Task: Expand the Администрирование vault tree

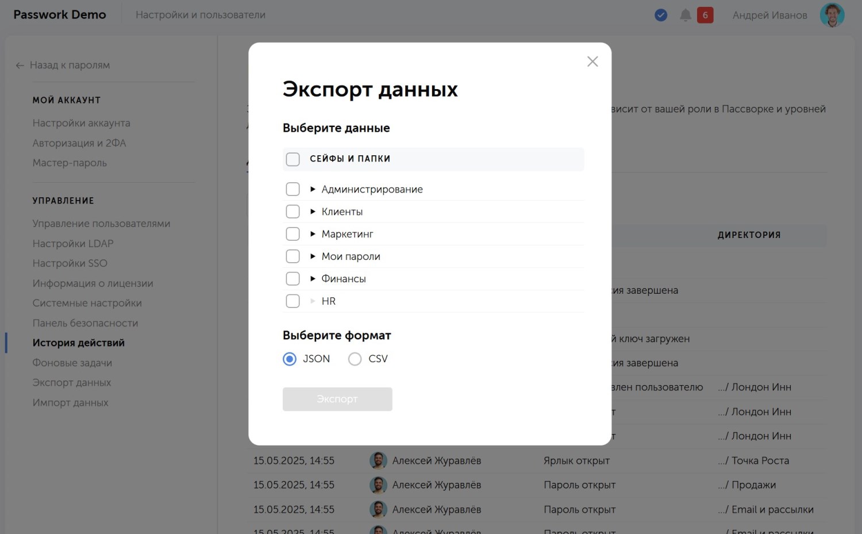Action: pyautogui.click(x=313, y=189)
